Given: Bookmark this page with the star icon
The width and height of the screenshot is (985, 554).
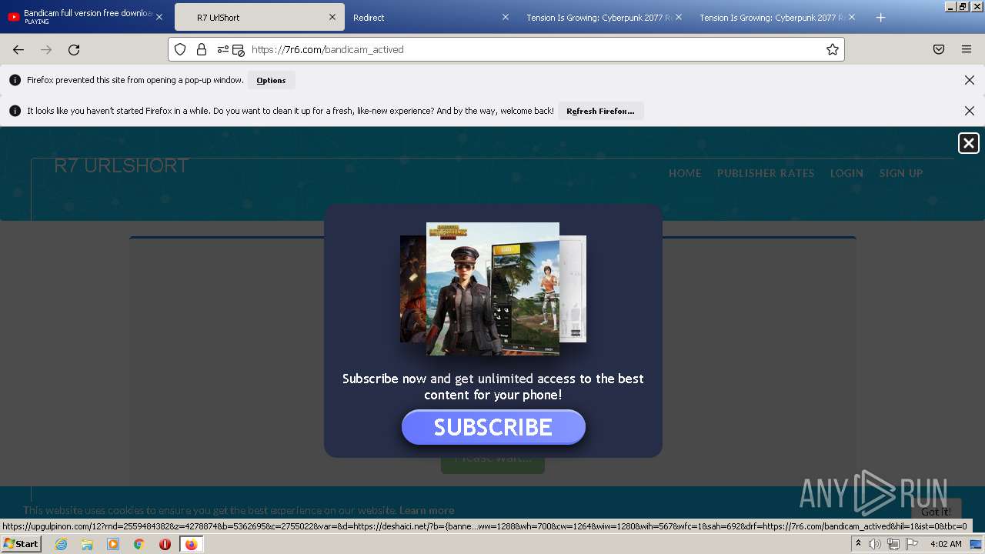Looking at the screenshot, I should pos(832,49).
